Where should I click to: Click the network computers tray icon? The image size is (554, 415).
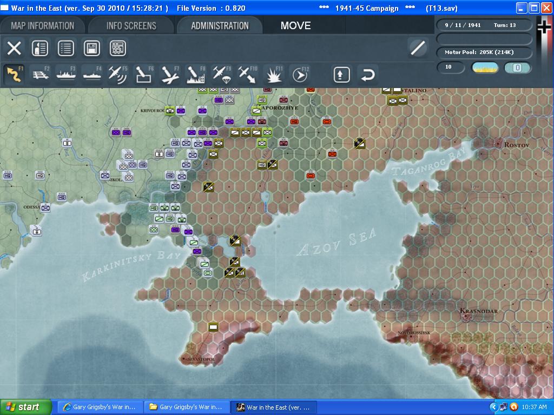pos(504,407)
